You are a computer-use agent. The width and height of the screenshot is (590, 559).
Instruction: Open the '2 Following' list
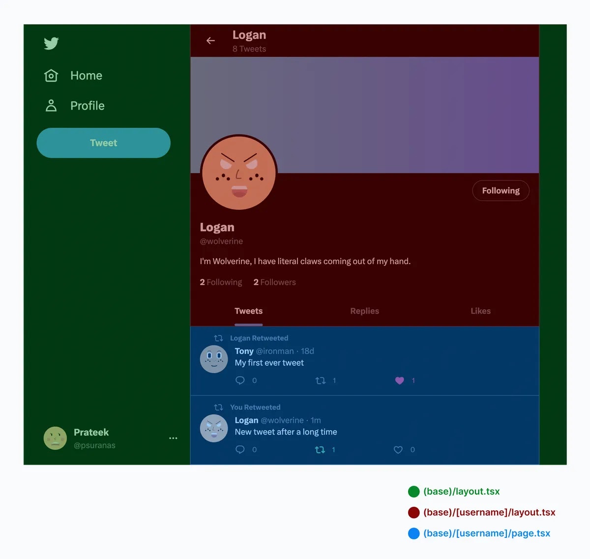221,282
